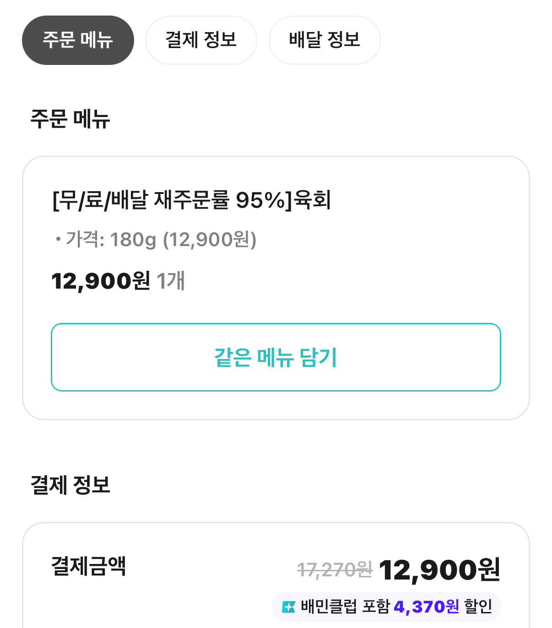The height and width of the screenshot is (628, 552).
Task: Click the purple 4,370원 discount amount
Action: pyautogui.click(x=426, y=607)
